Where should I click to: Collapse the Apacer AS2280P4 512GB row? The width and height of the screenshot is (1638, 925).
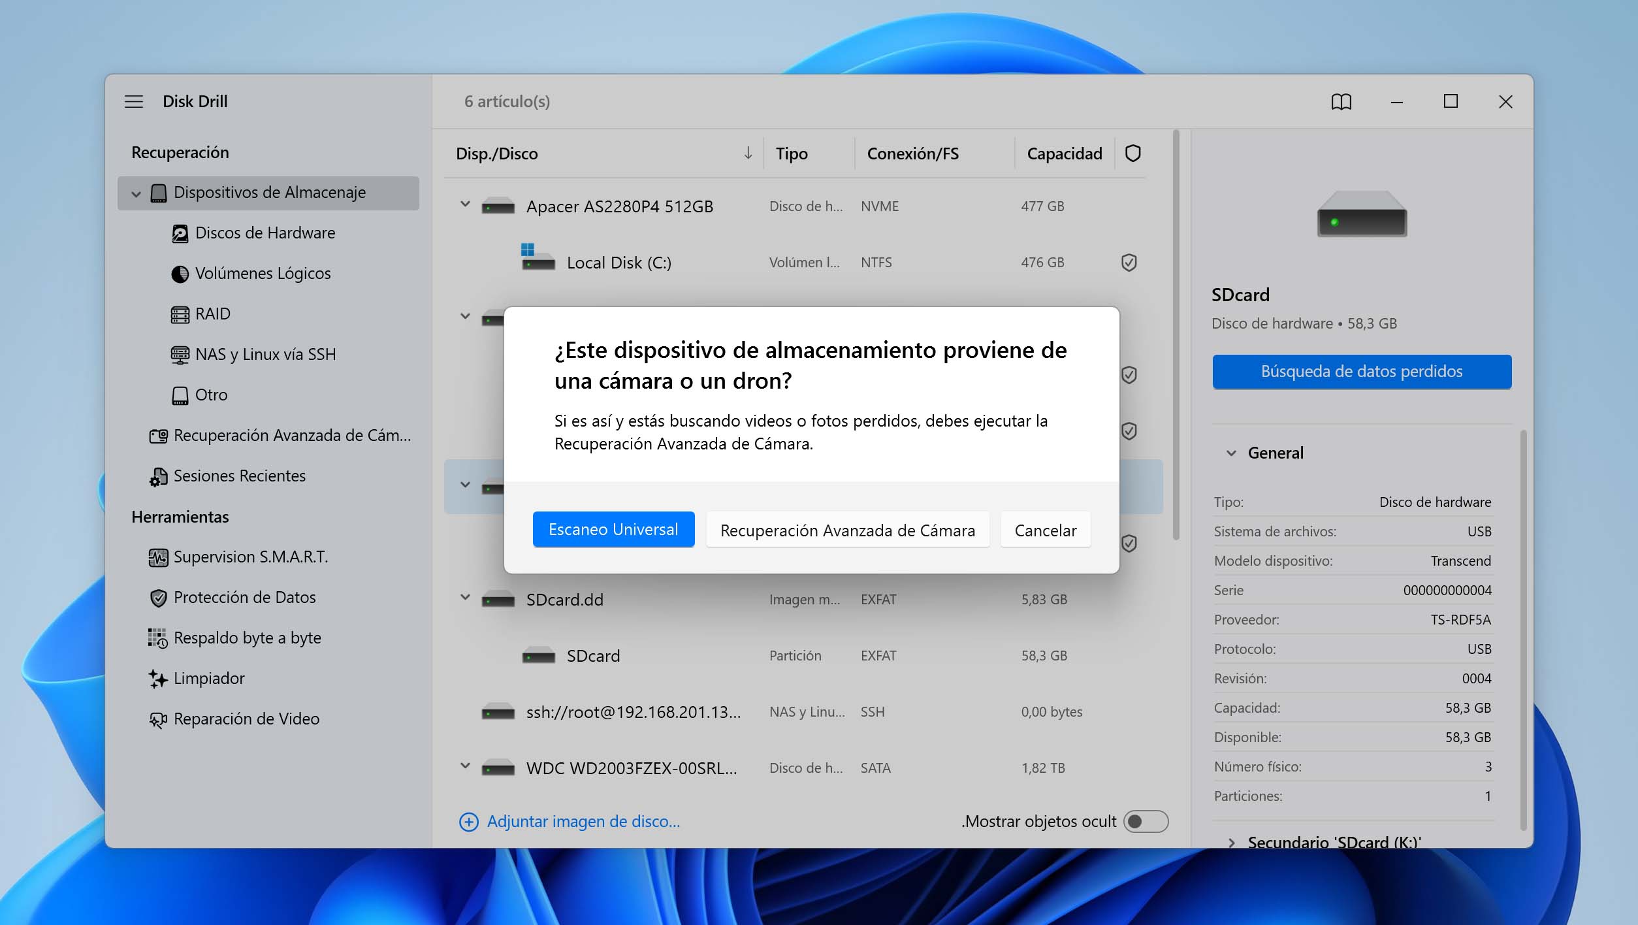click(x=465, y=204)
